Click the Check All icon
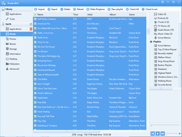 (x=127, y=9)
